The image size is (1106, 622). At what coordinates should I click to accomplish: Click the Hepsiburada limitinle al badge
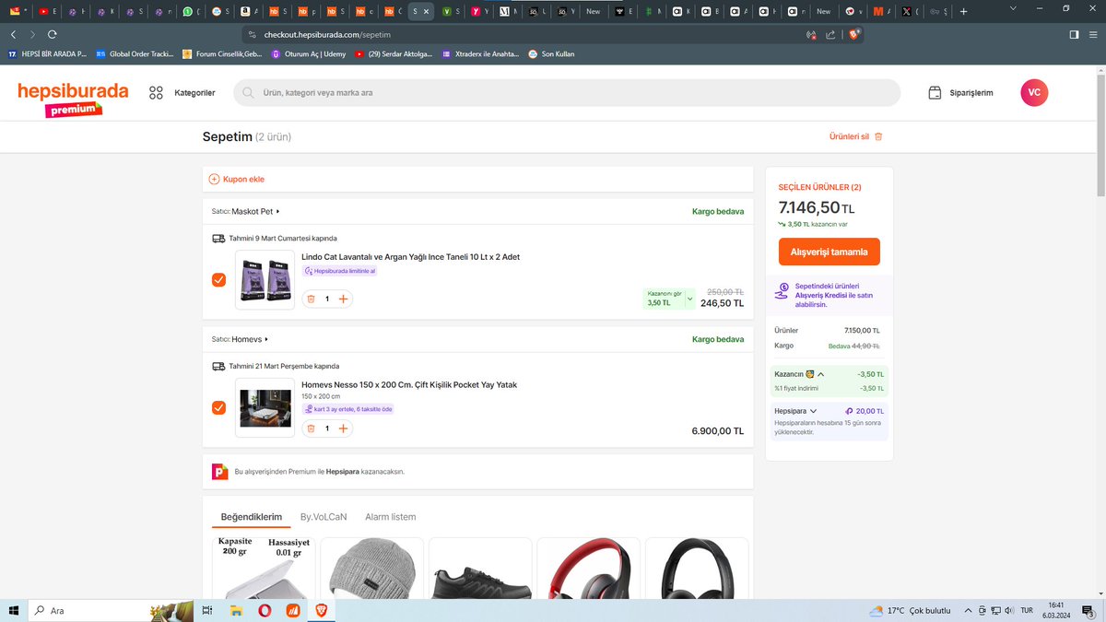pos(339,272)
